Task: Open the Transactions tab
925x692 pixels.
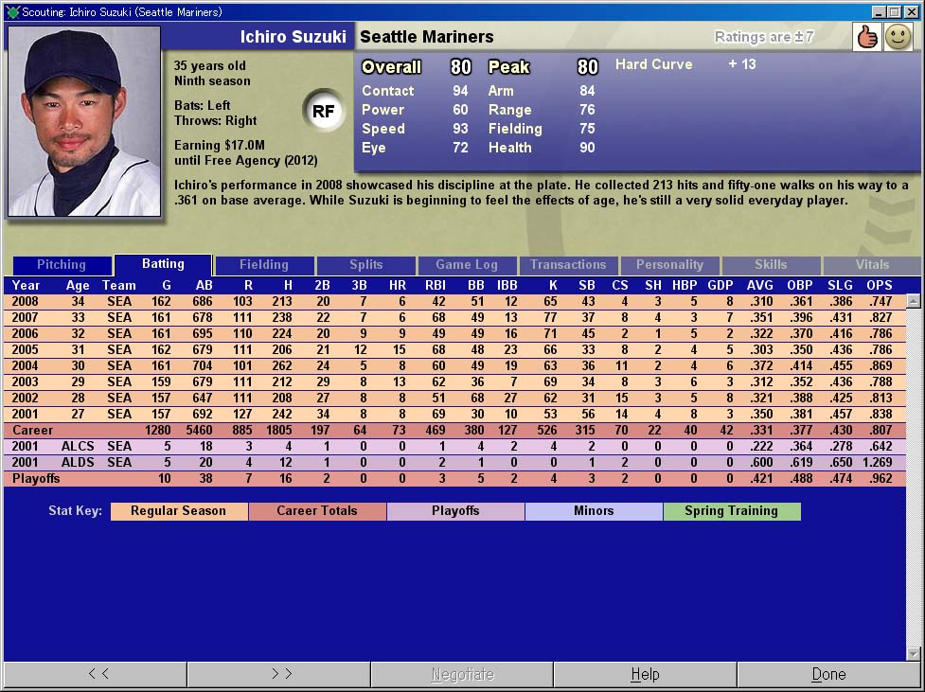Action: tap(568, 265)
